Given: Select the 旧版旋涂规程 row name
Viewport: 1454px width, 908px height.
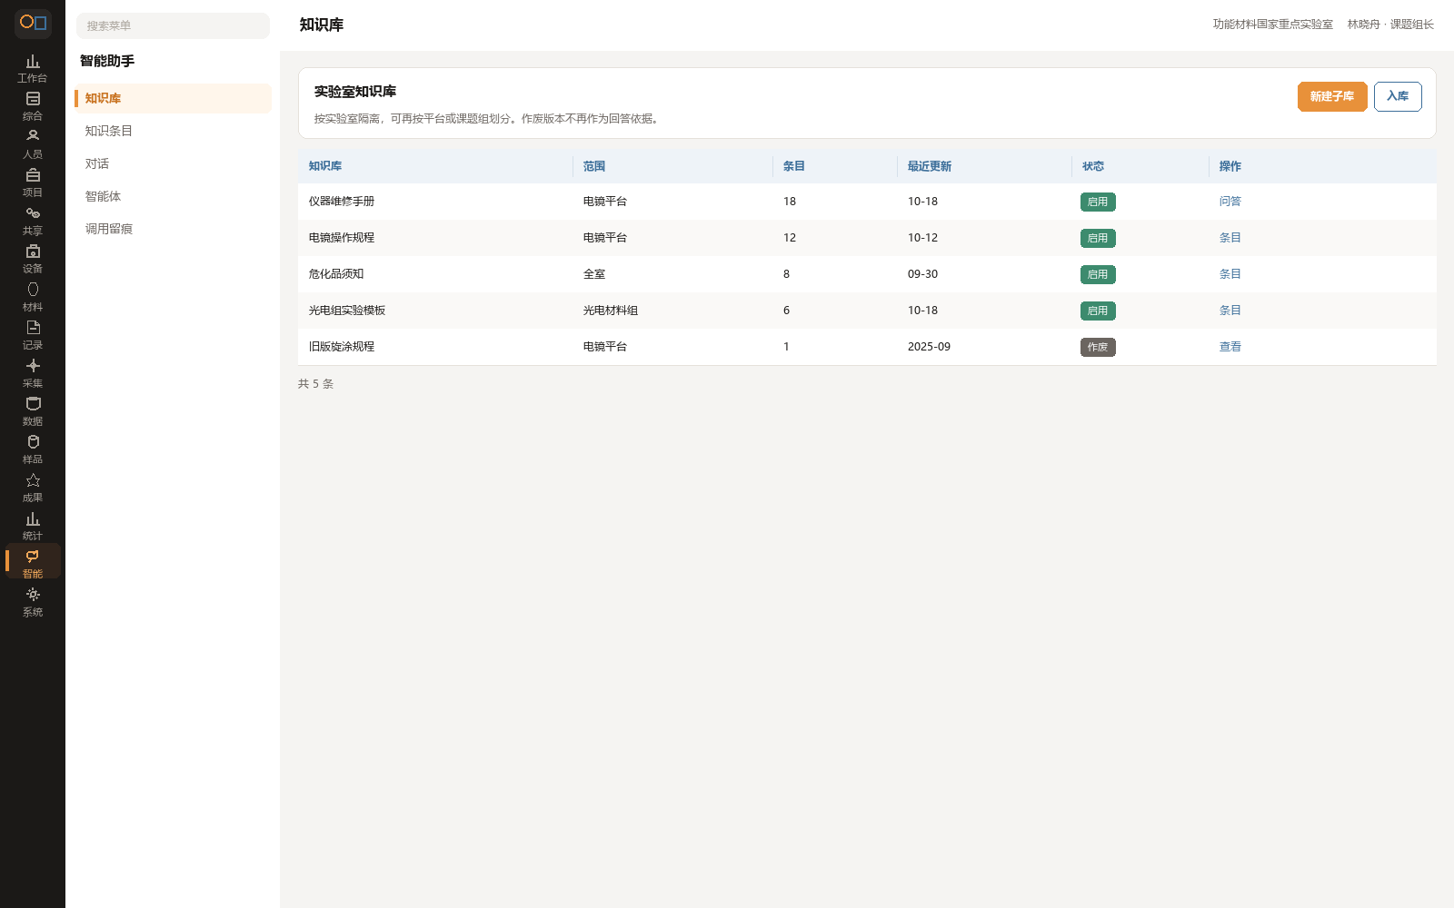Looking at the screenshot, I should pyautogui.click(x=342, y=347).
